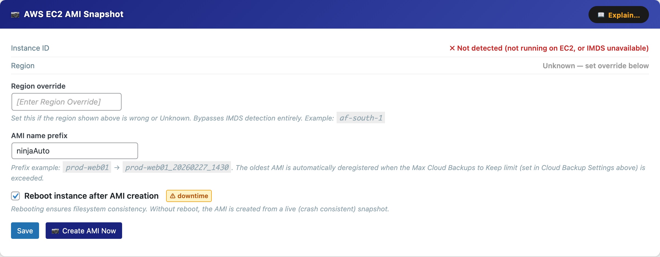Save the AMI snapshot settings
660x257 pixels.
pos(25,231)
